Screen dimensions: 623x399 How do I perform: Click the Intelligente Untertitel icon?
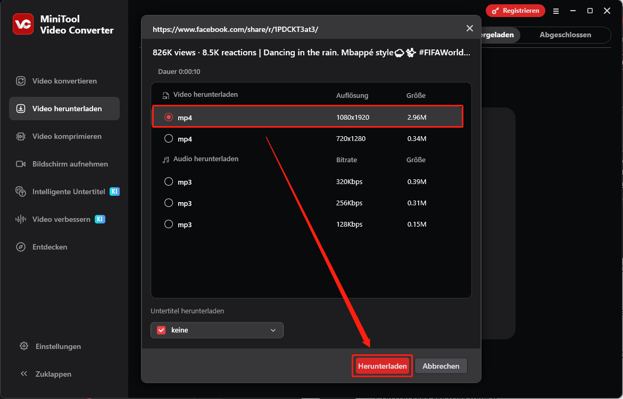[x=21, y=192]
